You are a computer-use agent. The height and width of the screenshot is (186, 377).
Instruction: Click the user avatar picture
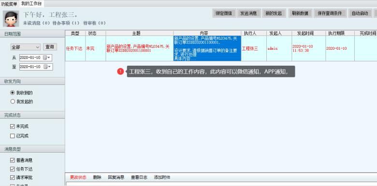point(11,18)
